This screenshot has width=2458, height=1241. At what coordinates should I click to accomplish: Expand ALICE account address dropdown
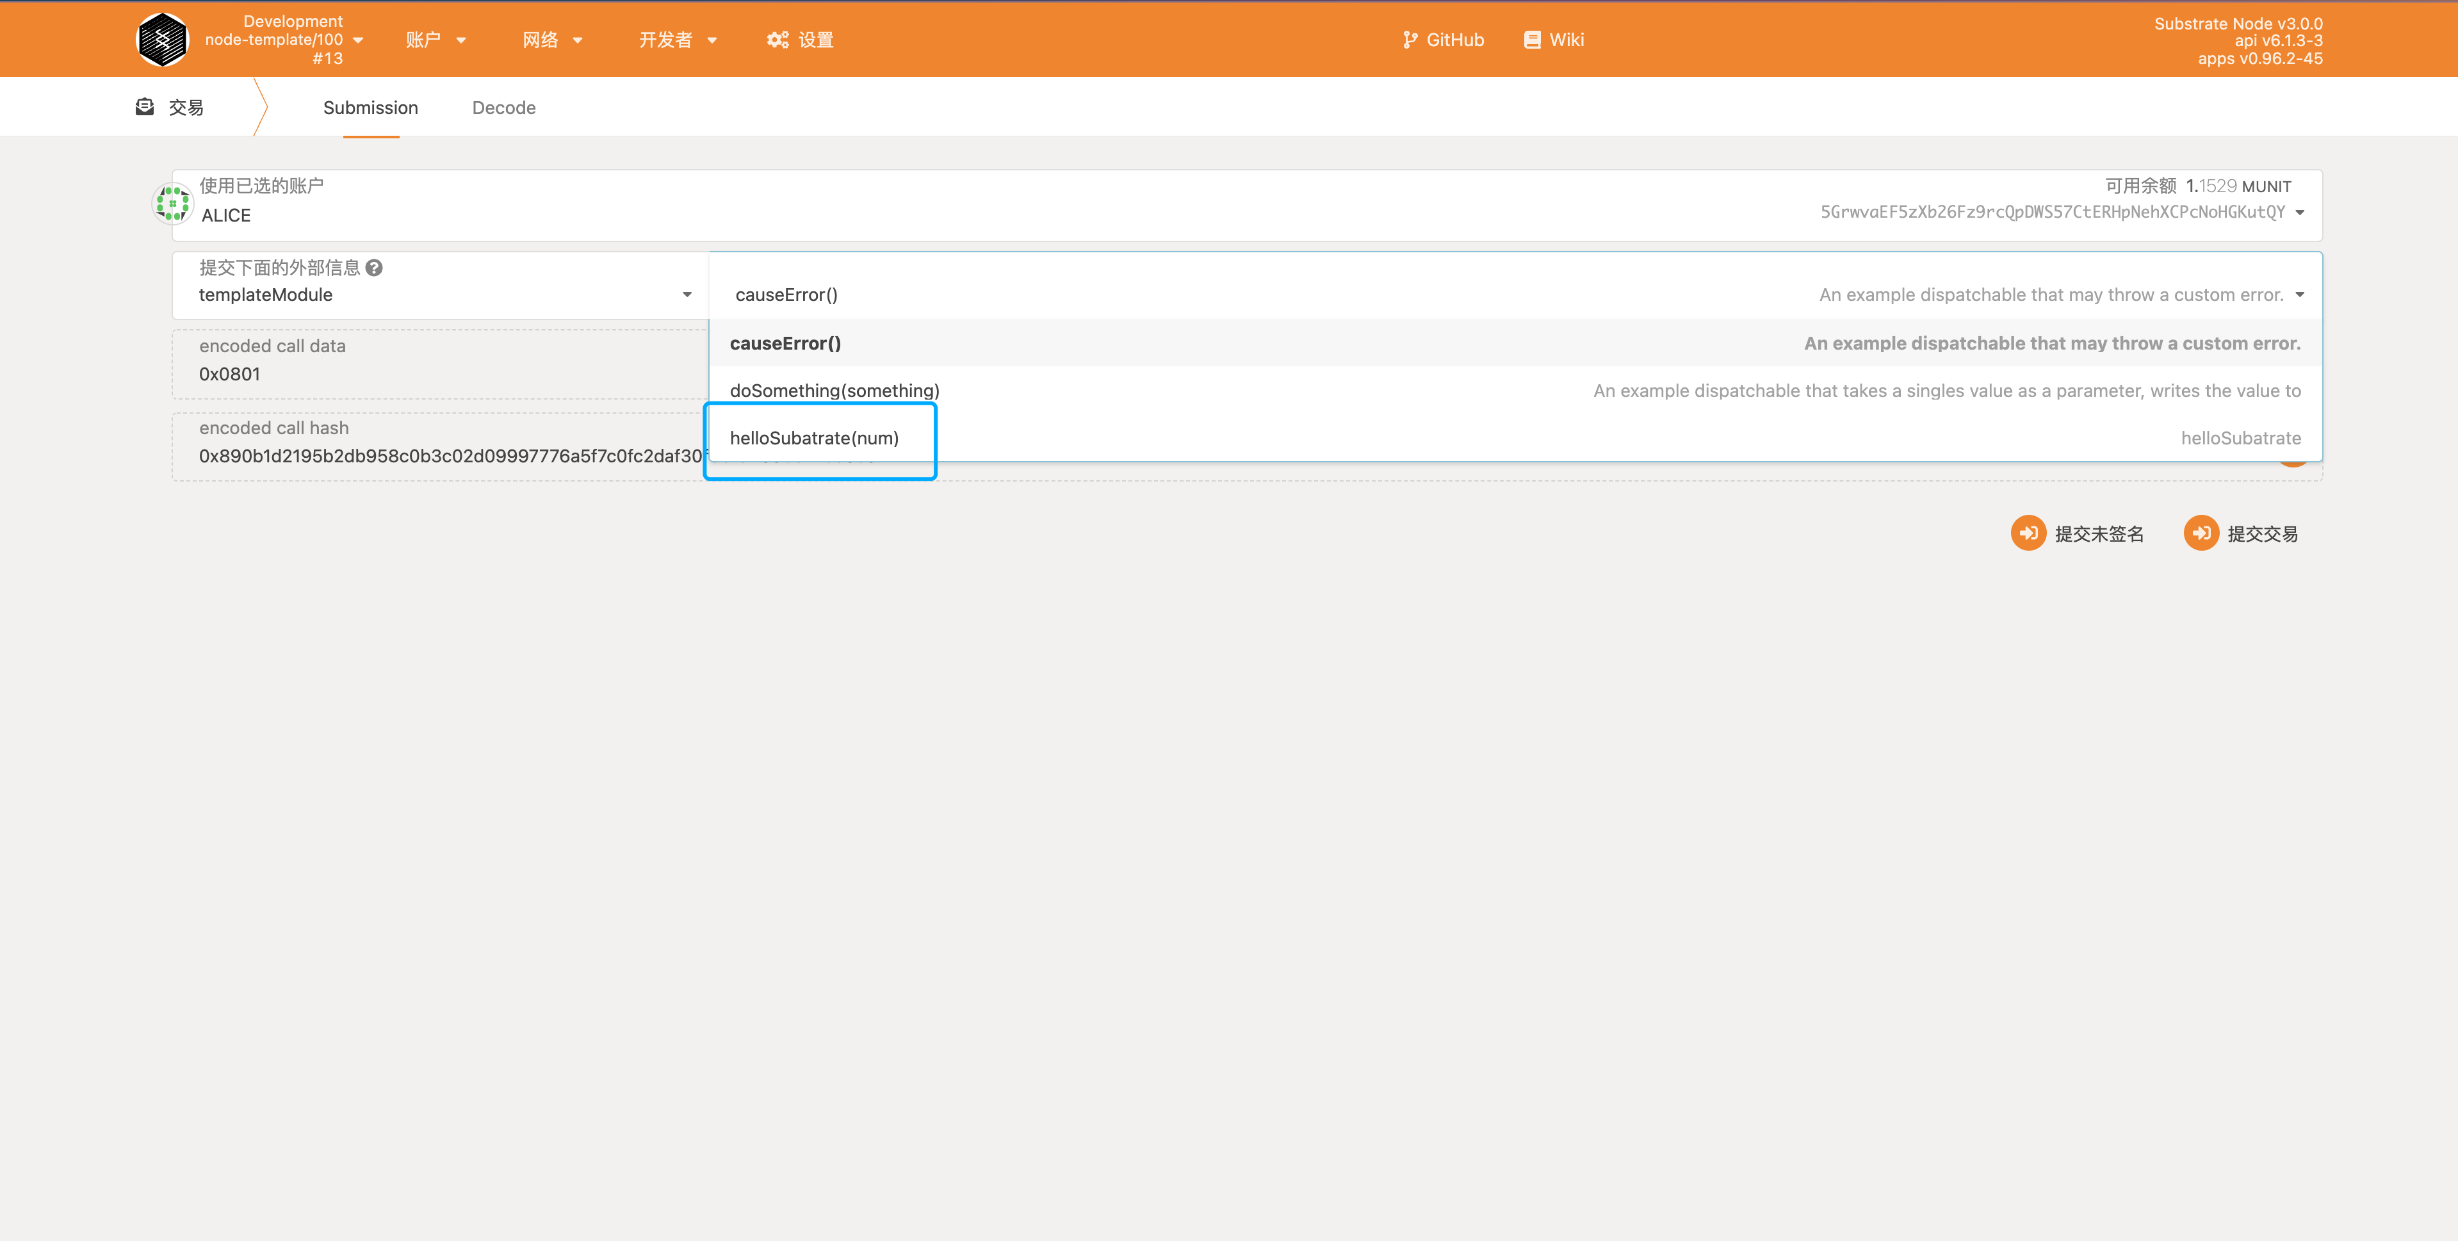tap(2300, 213)
